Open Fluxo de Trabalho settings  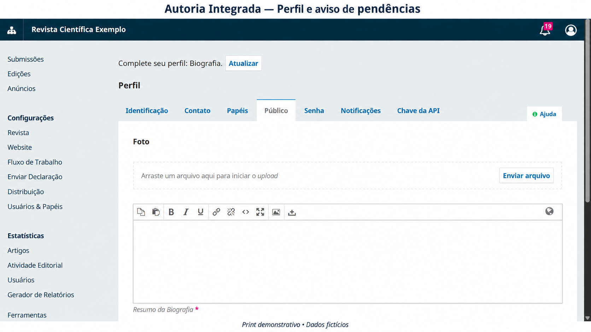[35, 162]
